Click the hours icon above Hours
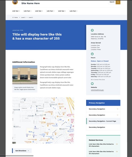Image resolution: width=132 pixels, height=157 pixels. click(92, 54)
